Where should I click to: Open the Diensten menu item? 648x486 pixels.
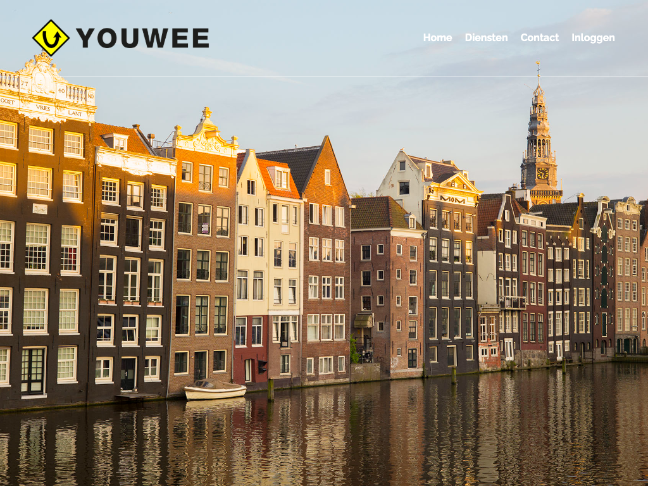486,37
